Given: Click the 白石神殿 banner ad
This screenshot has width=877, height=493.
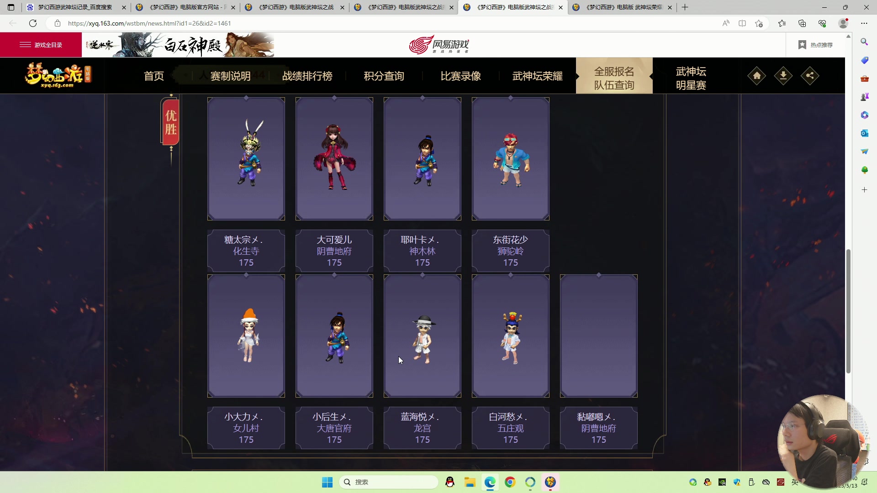Looking at the screenshot, I should 178,45.
